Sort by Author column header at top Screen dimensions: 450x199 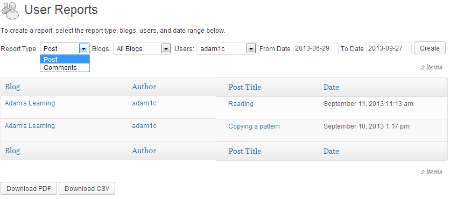(x=144, y=87)
